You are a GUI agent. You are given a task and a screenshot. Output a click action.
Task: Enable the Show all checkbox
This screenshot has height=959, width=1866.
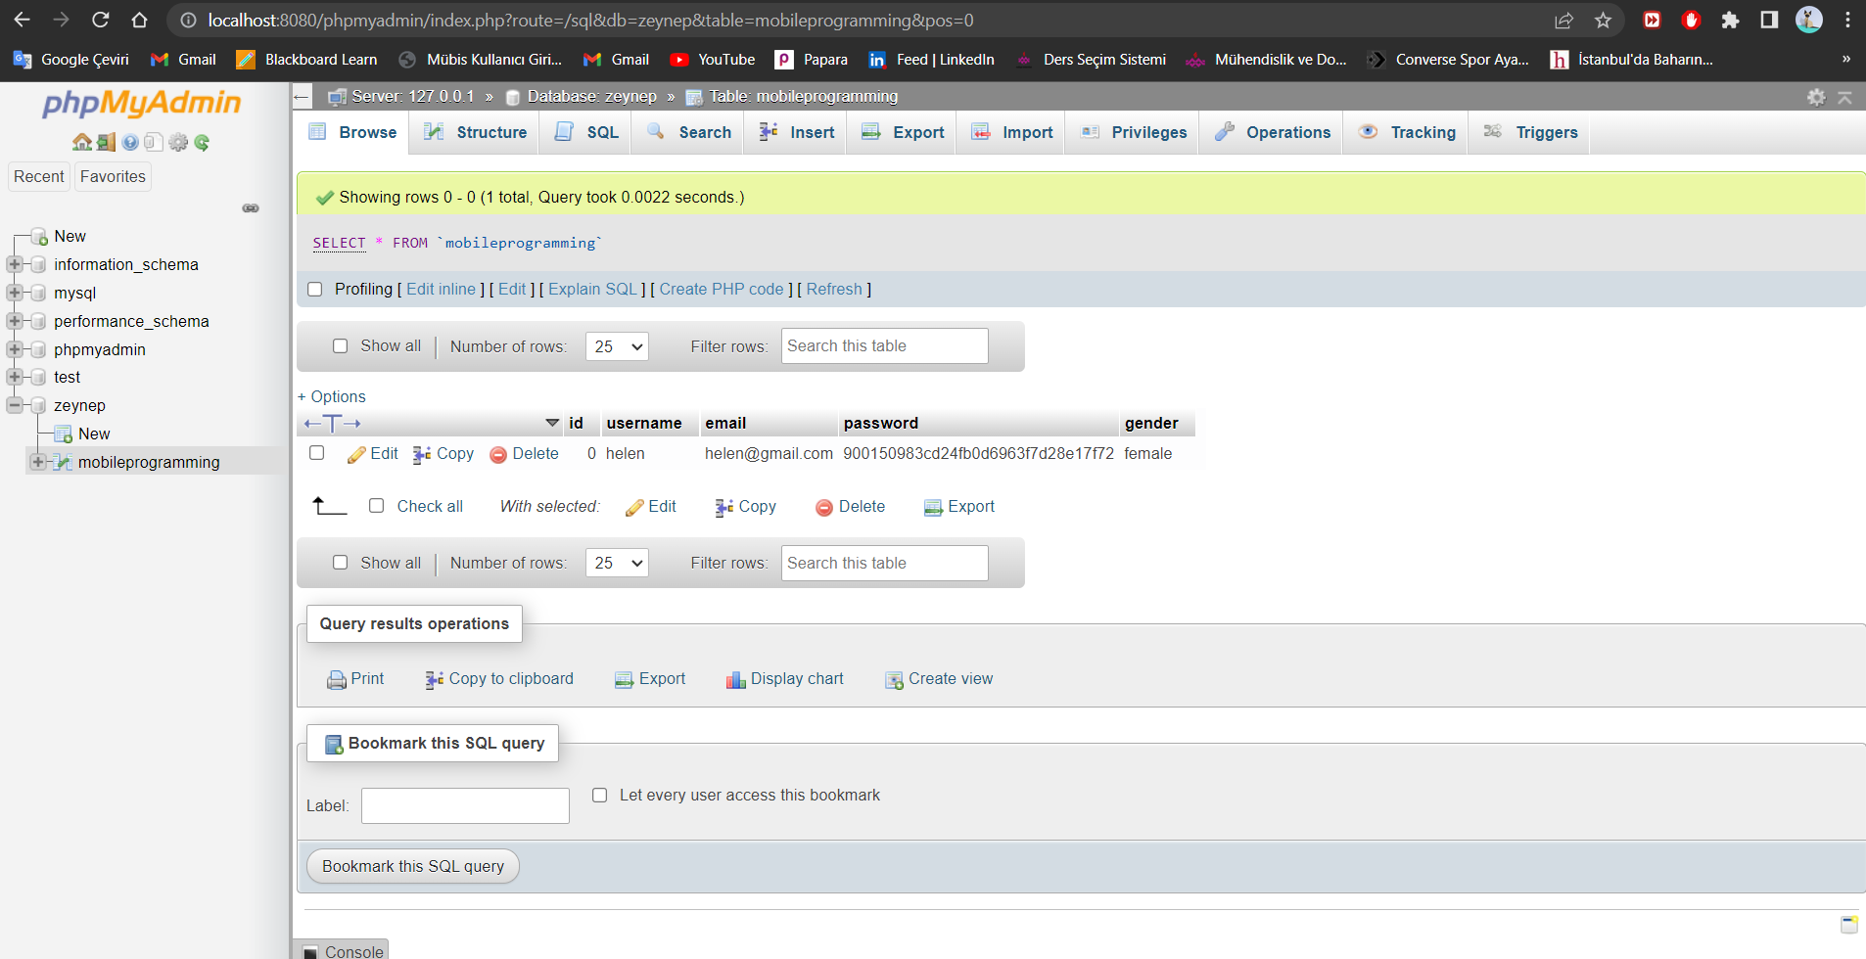341,345
